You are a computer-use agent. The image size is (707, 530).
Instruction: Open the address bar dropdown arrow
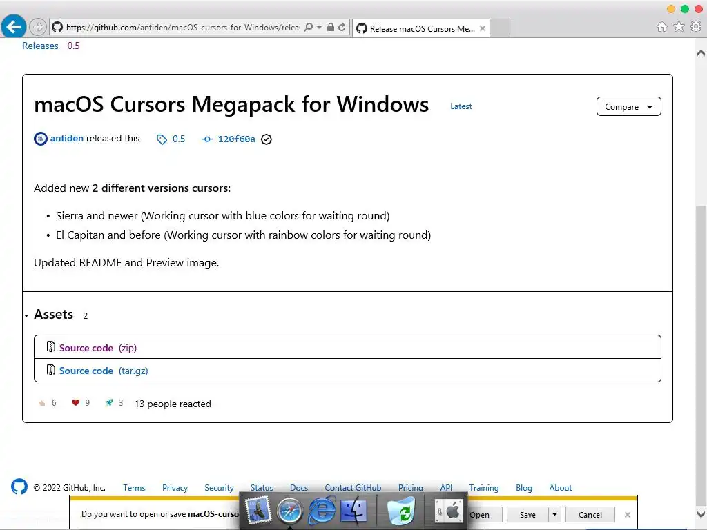click(319, 28)
